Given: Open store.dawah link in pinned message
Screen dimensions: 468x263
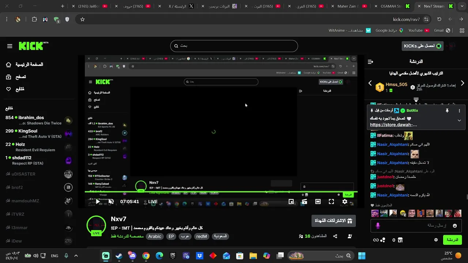Looking at the screenshot, I should pos(393,125).
